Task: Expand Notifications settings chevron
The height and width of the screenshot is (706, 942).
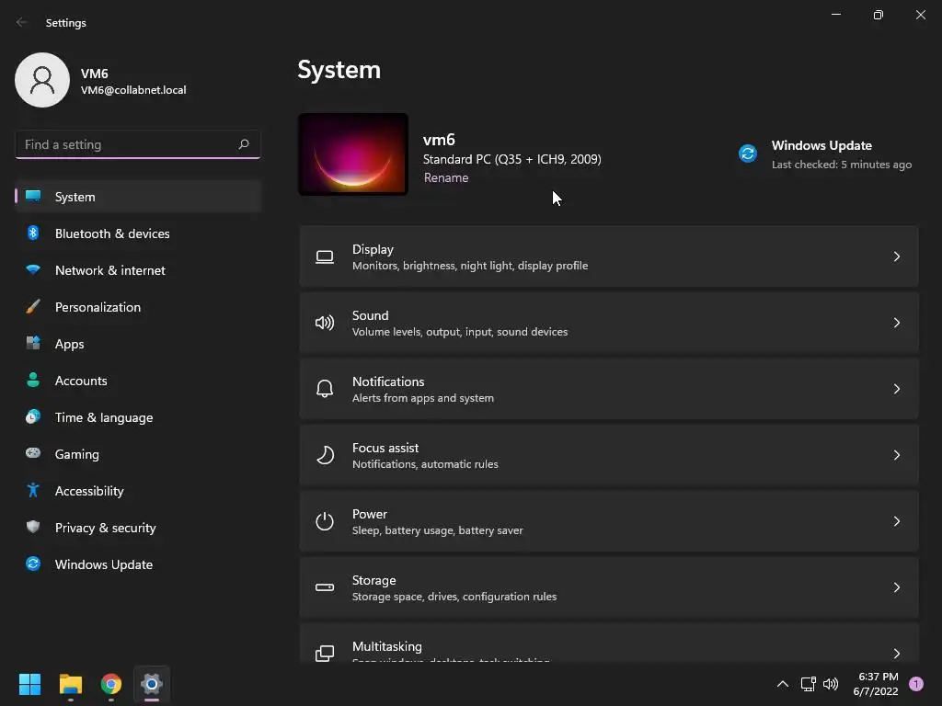Action: point(896,389)
